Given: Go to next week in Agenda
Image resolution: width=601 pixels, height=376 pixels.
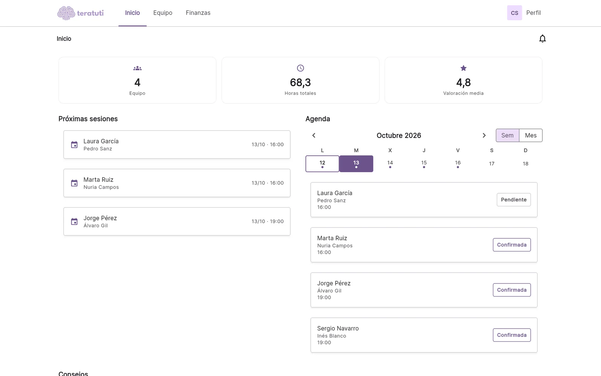Looking at the screenshot, I should pos(484,135).
